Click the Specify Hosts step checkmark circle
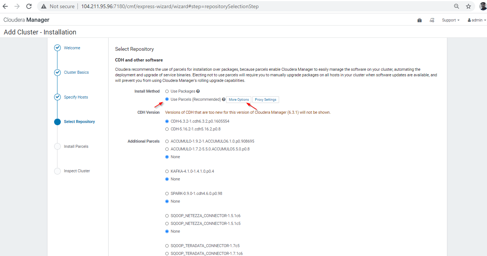 point(57,97)
